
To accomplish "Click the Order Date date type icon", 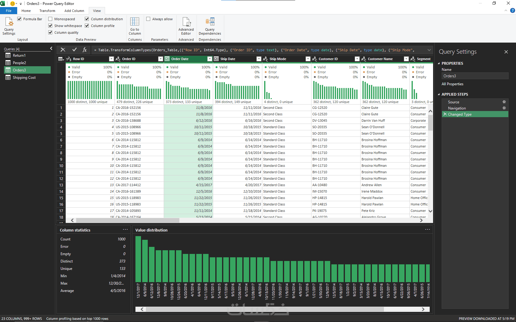I will point(167,59).
